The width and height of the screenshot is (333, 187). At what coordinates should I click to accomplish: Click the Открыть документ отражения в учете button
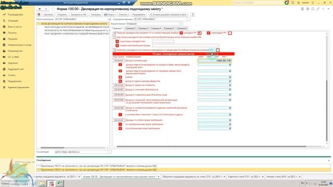coord(169,15)
